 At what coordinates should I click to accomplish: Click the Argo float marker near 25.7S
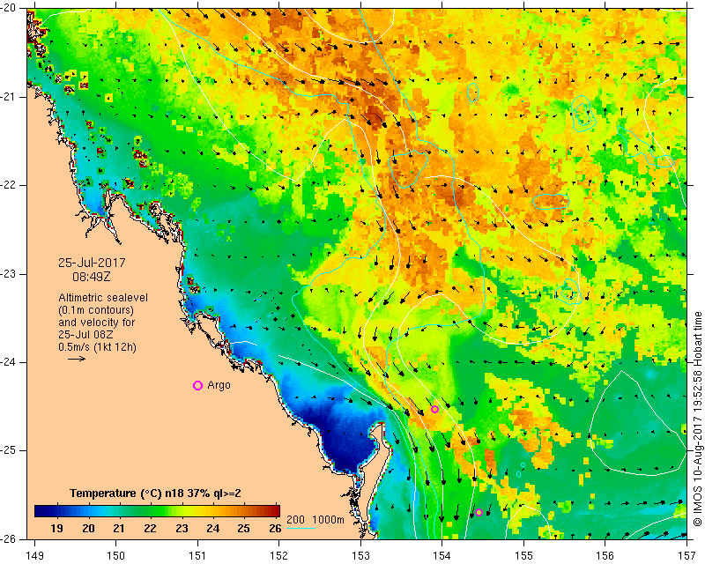pos(479,512)
